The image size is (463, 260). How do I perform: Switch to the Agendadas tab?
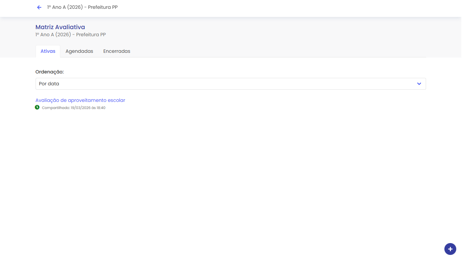coord(79,51)
